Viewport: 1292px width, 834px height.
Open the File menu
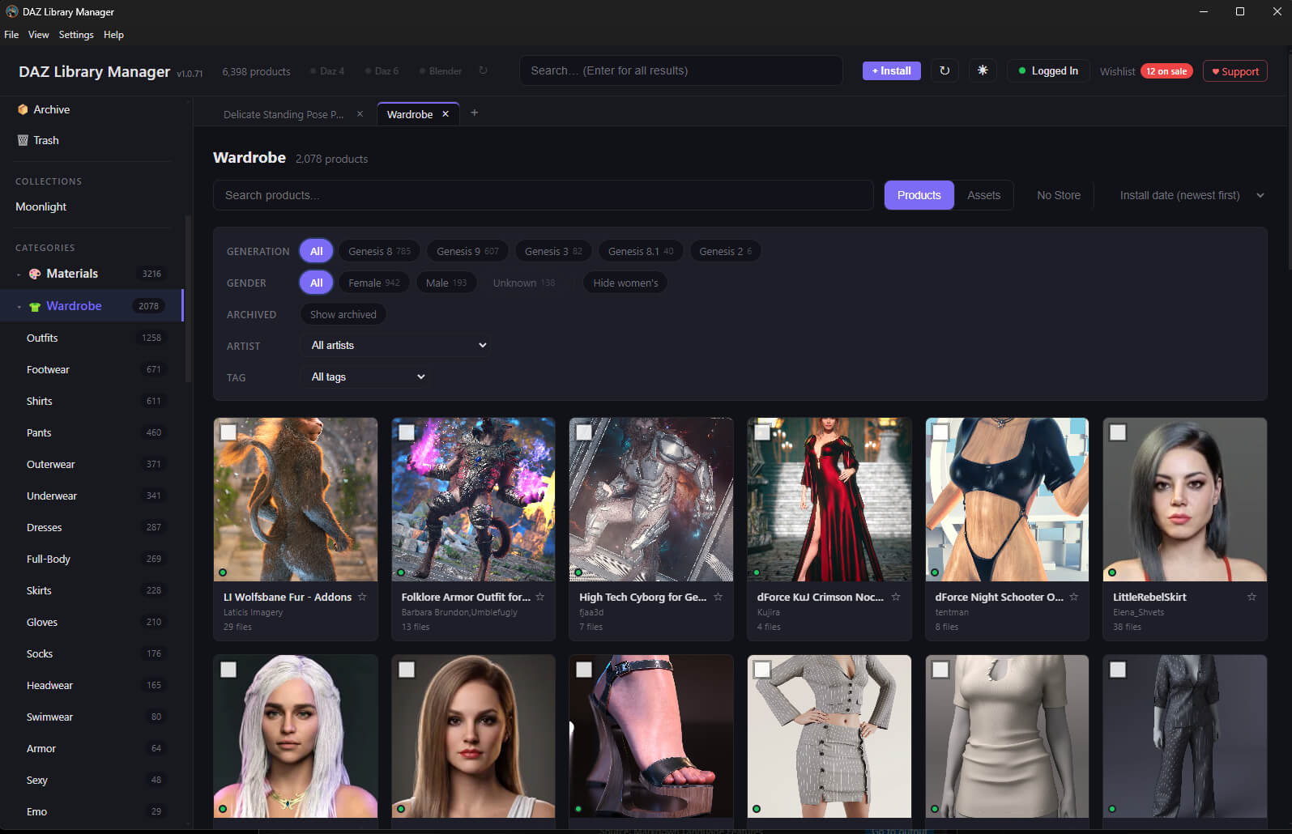[11, 35]
